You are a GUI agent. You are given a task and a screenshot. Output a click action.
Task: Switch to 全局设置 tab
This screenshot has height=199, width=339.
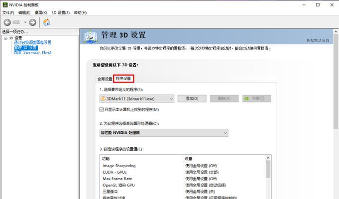point(105,79)
